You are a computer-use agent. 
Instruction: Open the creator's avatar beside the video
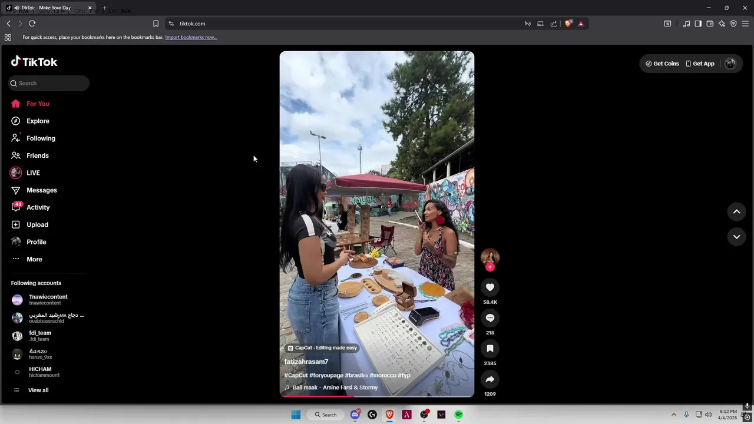click(490, 257)
